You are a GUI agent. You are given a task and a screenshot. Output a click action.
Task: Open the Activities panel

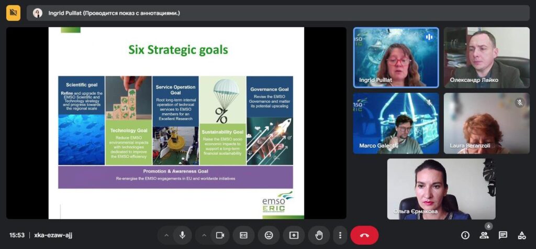point(521,235)
